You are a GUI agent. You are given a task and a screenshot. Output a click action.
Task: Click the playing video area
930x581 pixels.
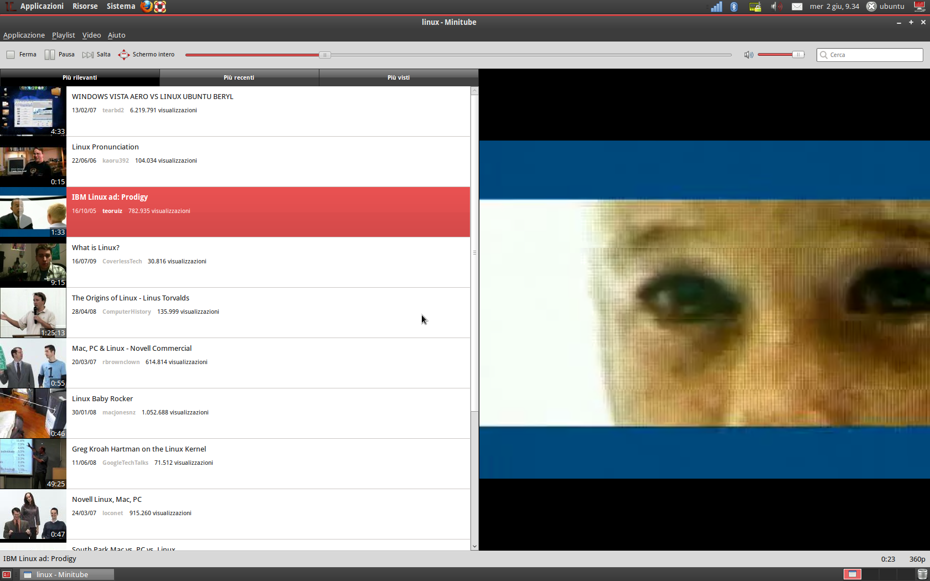click(x=704, y=309)
